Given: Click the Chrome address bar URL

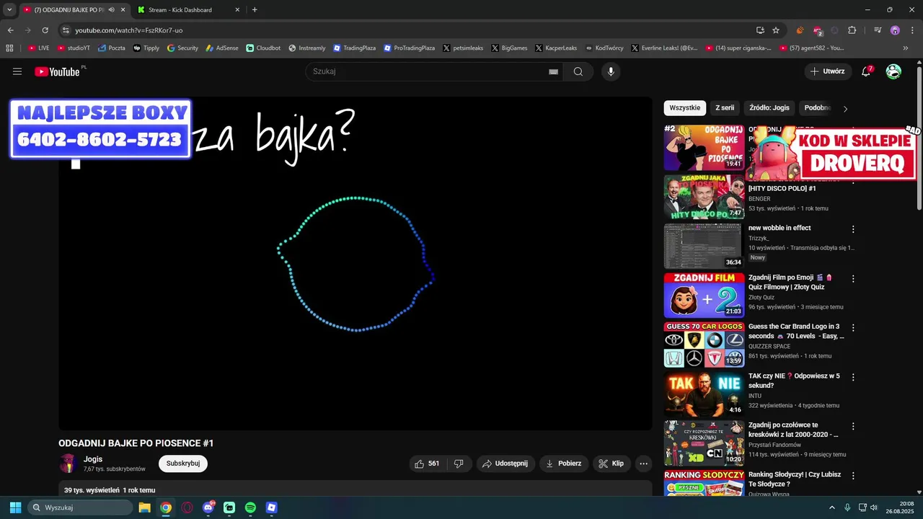Looking at the screenshot, I should point(129,30).
